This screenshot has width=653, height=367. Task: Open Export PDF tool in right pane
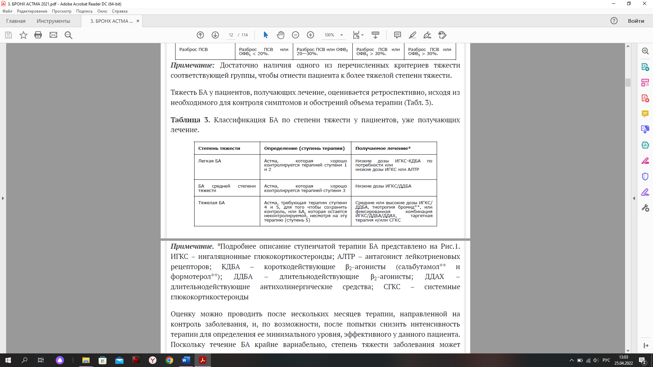point(645,67)
